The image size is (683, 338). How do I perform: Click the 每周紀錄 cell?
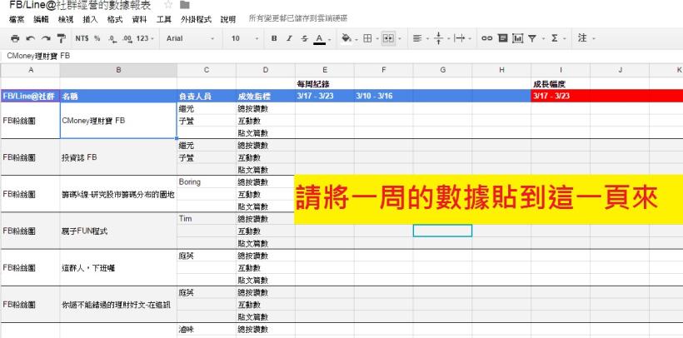point(325,83)
